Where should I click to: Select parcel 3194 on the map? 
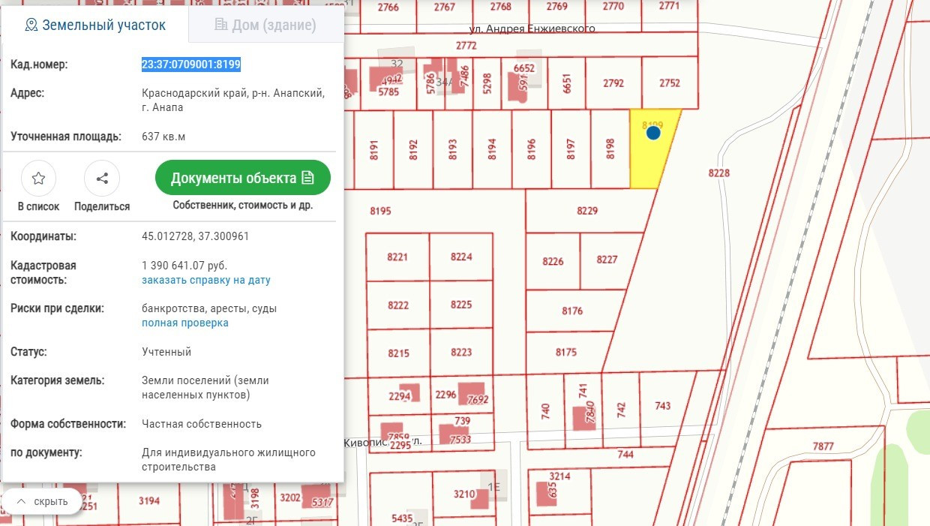(149, 500)
